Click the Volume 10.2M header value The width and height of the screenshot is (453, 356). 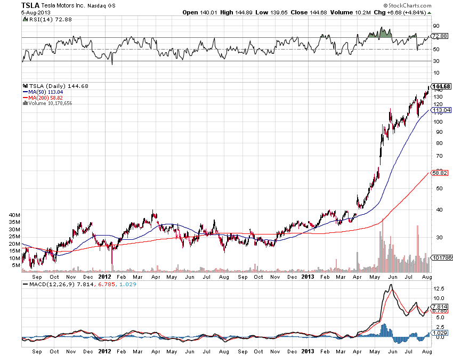tap(362, 12)
